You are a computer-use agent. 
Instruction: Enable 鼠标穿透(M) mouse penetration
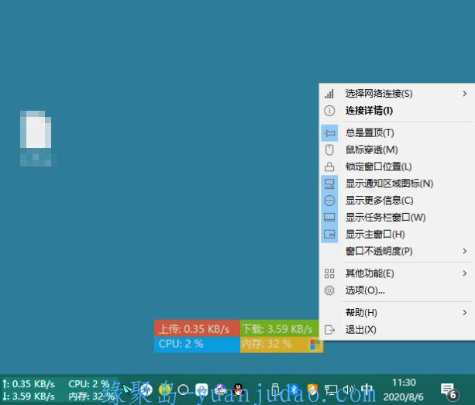371,150
